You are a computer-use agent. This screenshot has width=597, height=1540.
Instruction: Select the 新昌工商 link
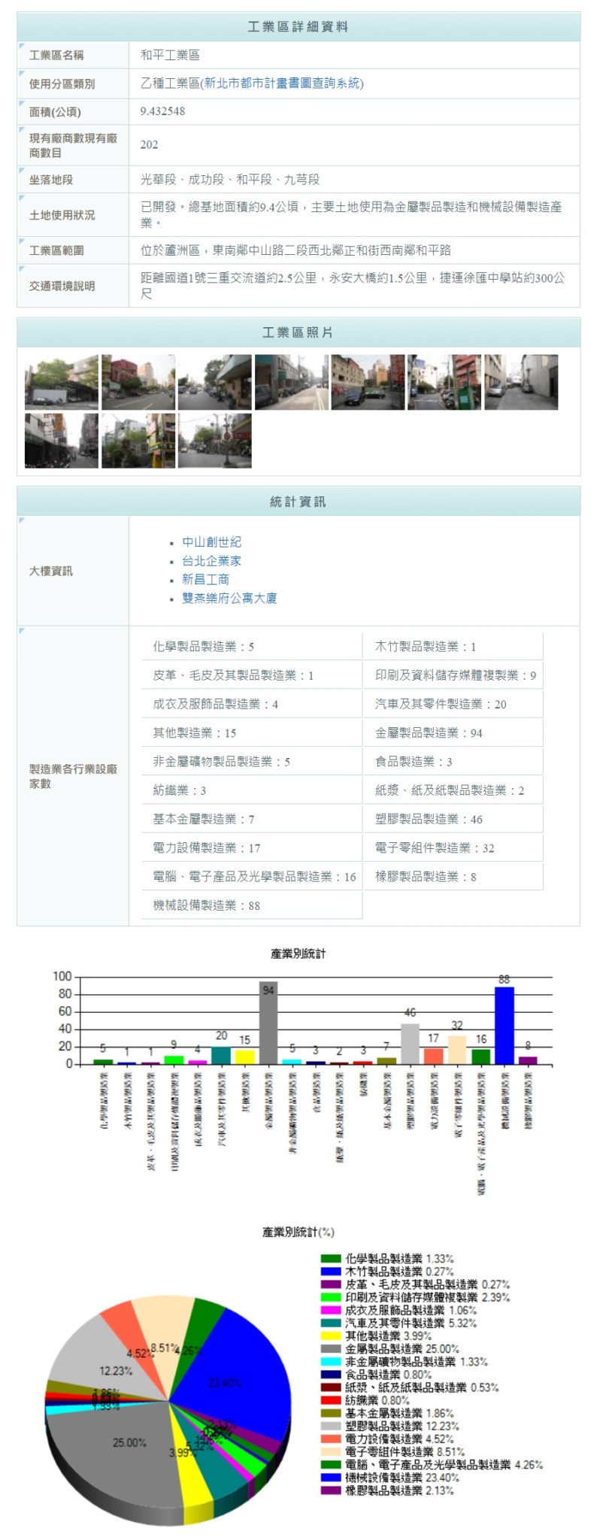(x=205, y=580)
